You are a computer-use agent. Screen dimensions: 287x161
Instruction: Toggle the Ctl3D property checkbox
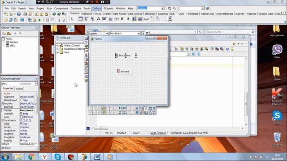coord(22,123)
